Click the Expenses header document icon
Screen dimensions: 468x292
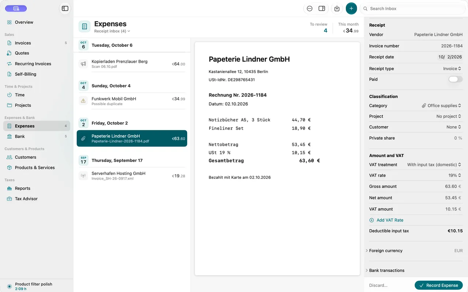(84, 27)
